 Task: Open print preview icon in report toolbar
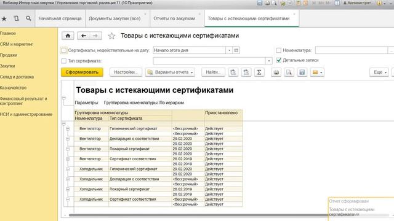(289, 72)
